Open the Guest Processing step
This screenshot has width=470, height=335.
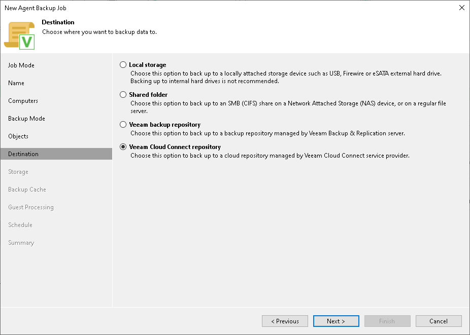pos(30,207)
